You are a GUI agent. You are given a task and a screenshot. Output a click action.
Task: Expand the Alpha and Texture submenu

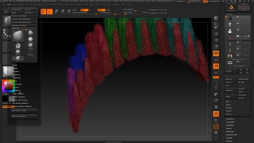[x=20, y=100]
